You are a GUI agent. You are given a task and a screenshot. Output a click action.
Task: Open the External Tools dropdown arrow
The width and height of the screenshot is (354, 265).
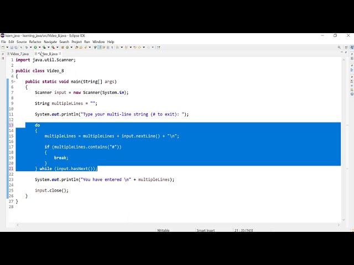point(58,47)
